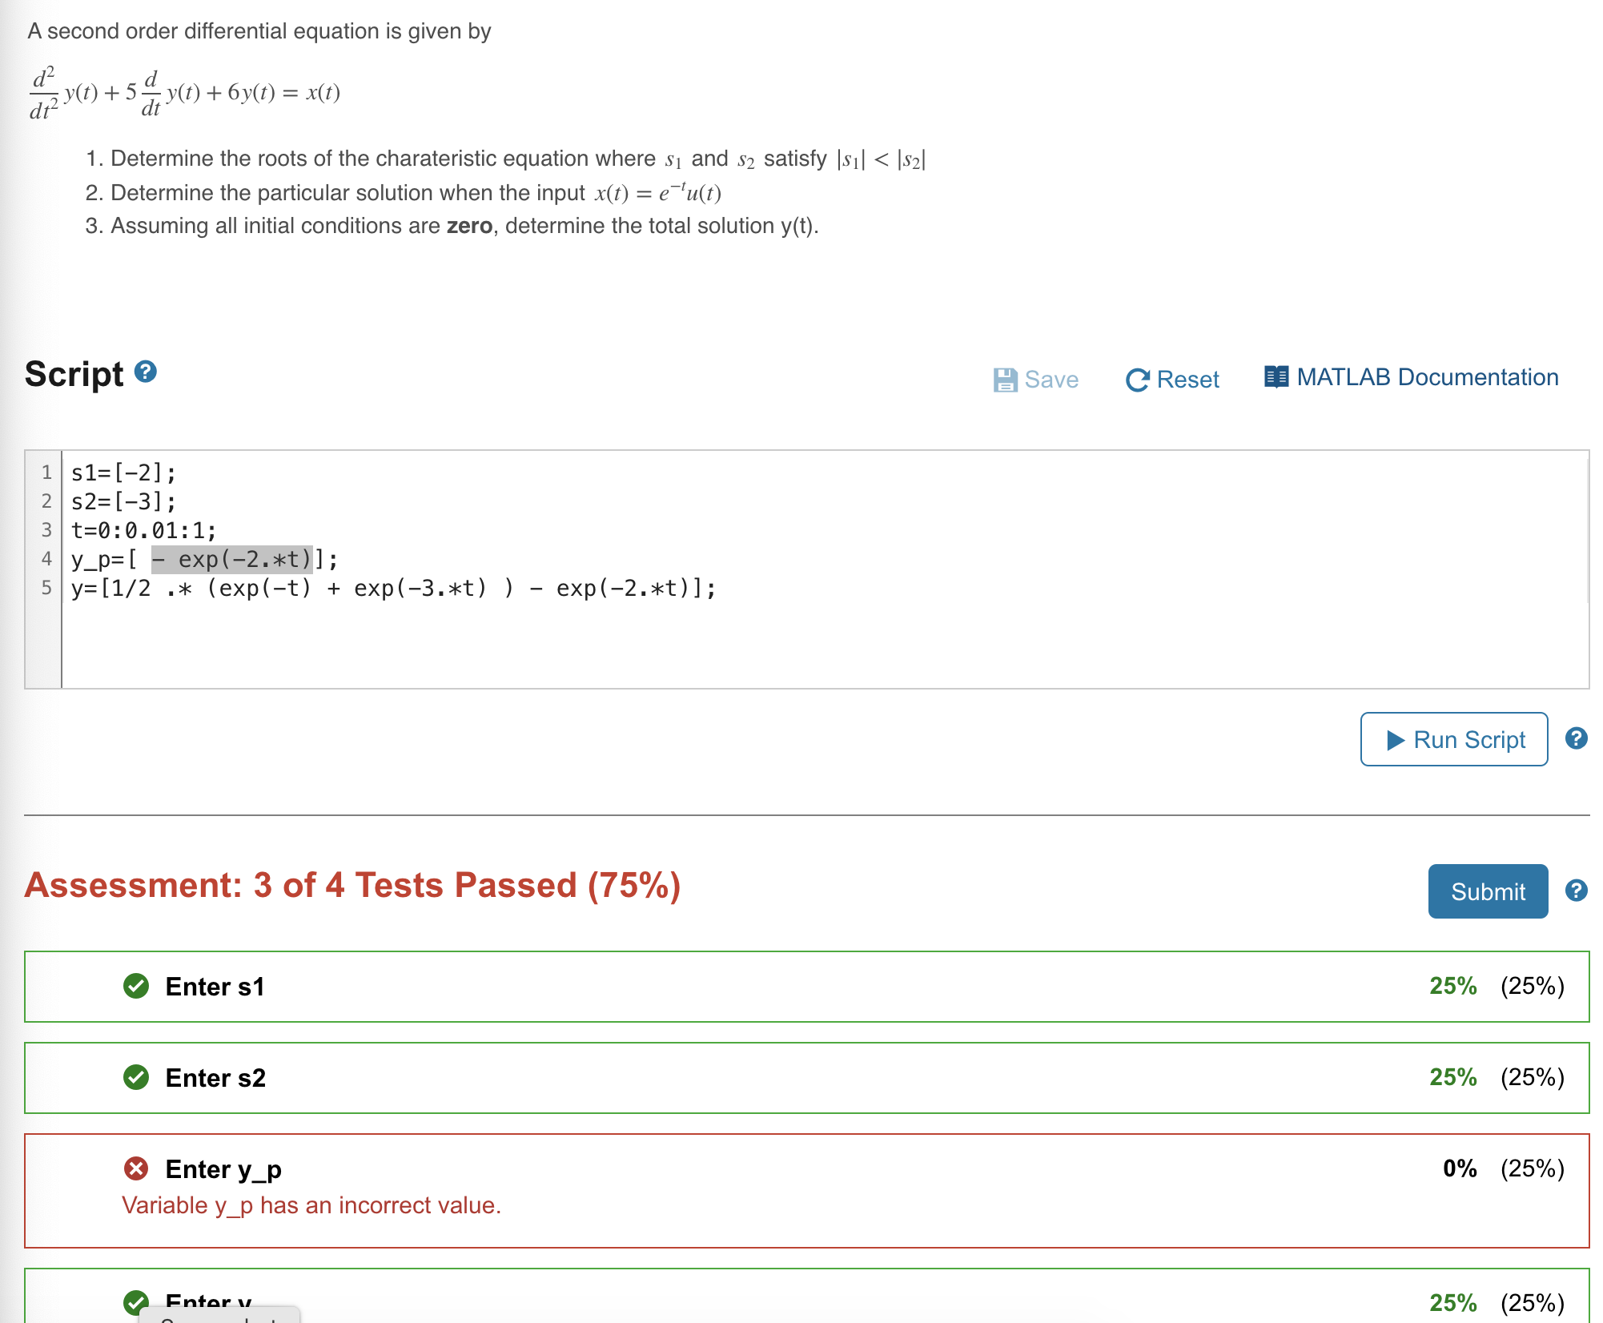Click the green checkmark on Enter s2 test
The image size is (1603, 1323).
[136, 1077]
